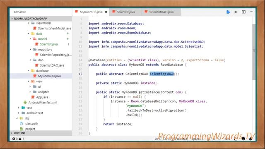Open the More Actions ellipsis menu
This screenshot has height=149, width=265.
[x=251, y=12]
